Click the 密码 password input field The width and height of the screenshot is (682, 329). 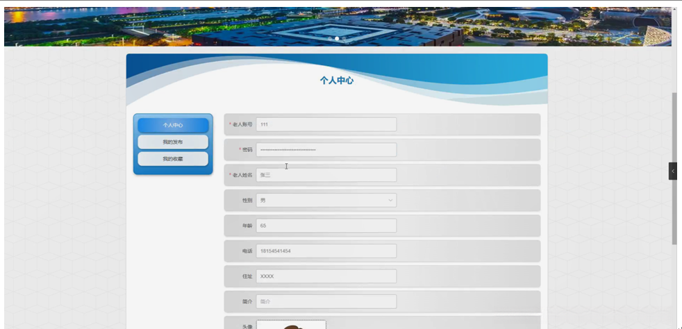[x=326, y=150]
